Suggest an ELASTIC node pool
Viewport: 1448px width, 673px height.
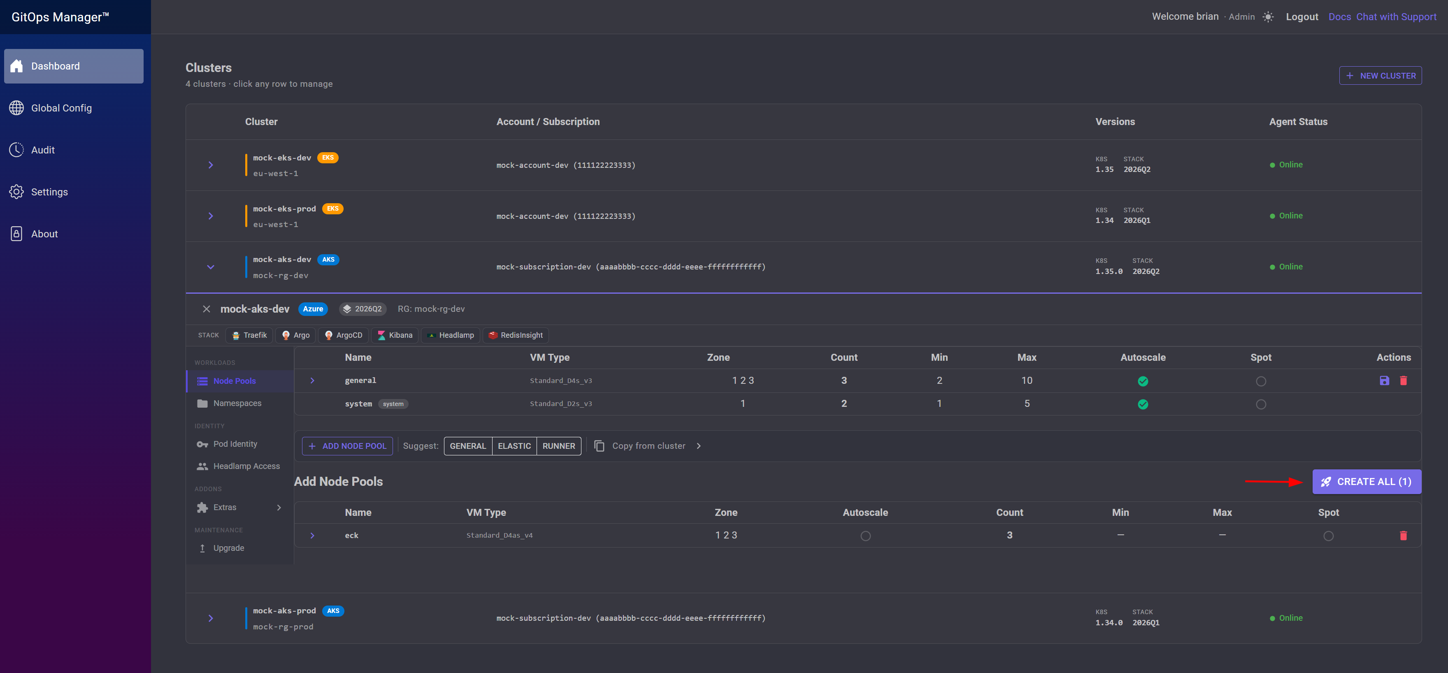tap(514, 446)
